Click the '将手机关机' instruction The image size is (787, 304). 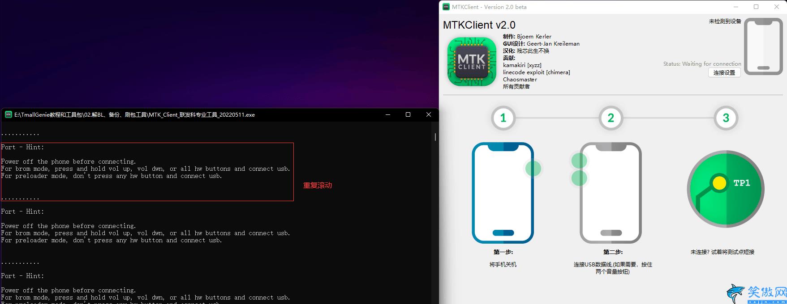click(503, 265)
